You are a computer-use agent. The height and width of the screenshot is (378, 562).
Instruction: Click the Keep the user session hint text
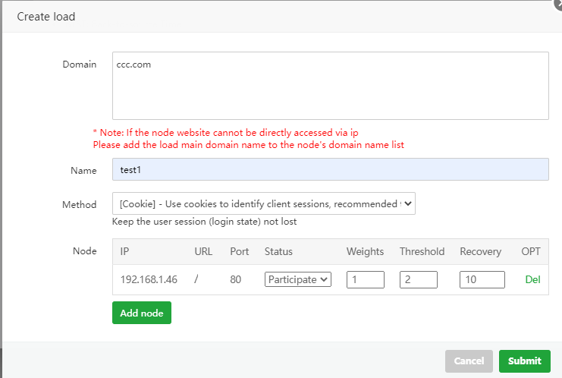point(204,222)
